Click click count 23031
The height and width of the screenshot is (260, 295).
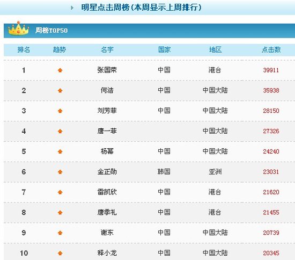[271, 172]
